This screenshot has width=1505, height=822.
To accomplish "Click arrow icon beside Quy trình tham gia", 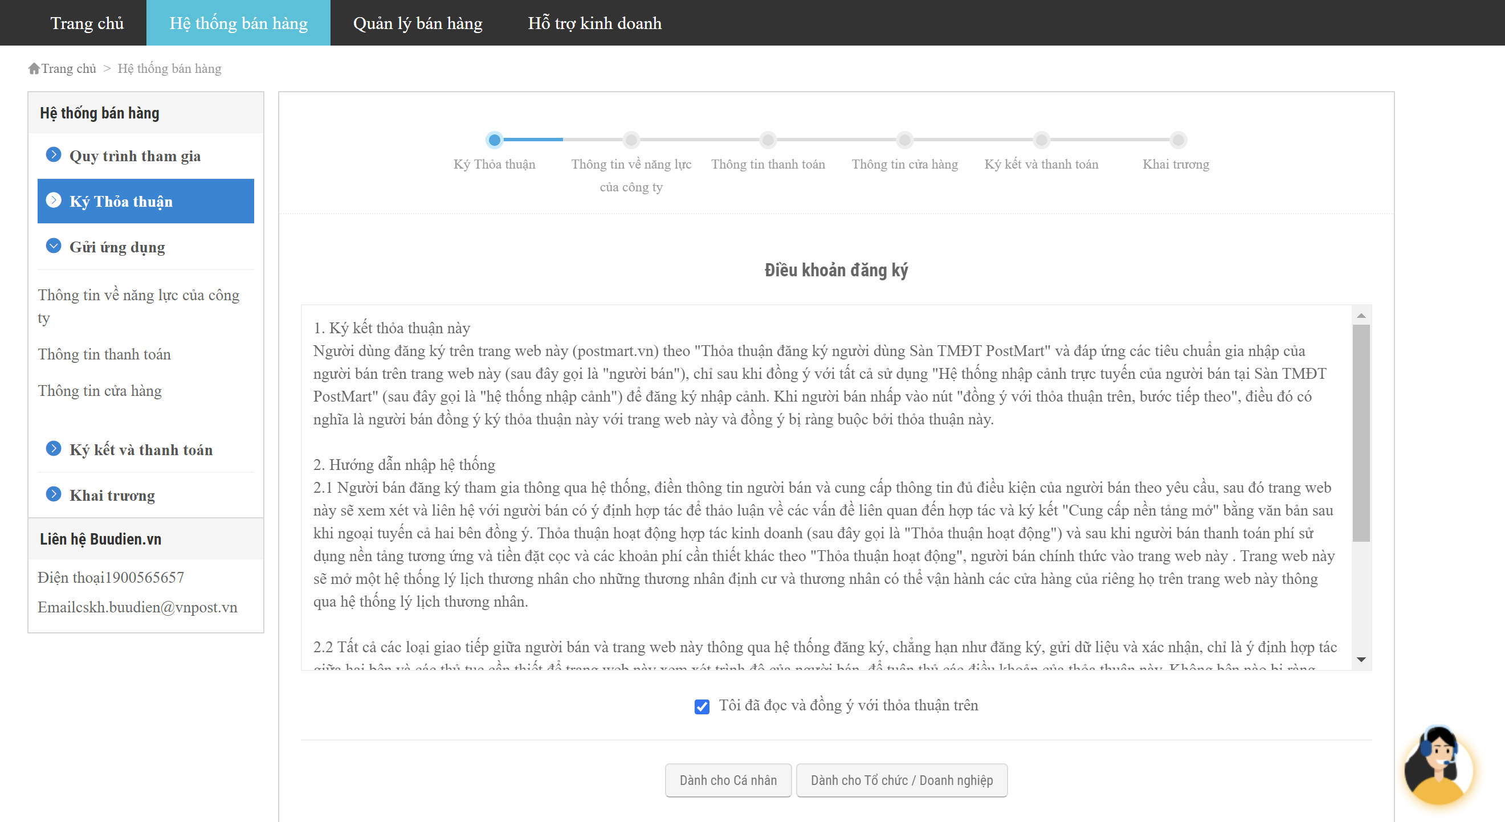I will pos(53,155).
